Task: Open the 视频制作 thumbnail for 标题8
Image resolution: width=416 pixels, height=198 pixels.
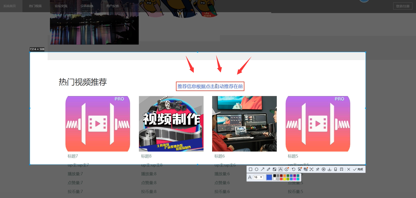Action: coord(171,124)
